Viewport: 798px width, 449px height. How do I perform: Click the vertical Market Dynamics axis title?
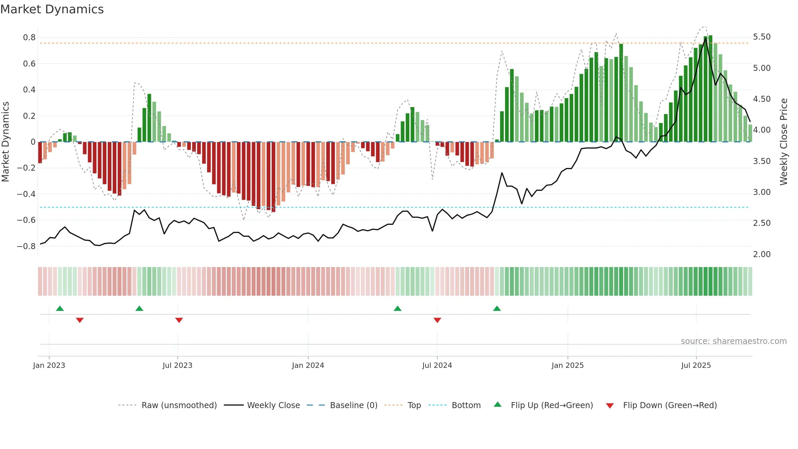5,142
